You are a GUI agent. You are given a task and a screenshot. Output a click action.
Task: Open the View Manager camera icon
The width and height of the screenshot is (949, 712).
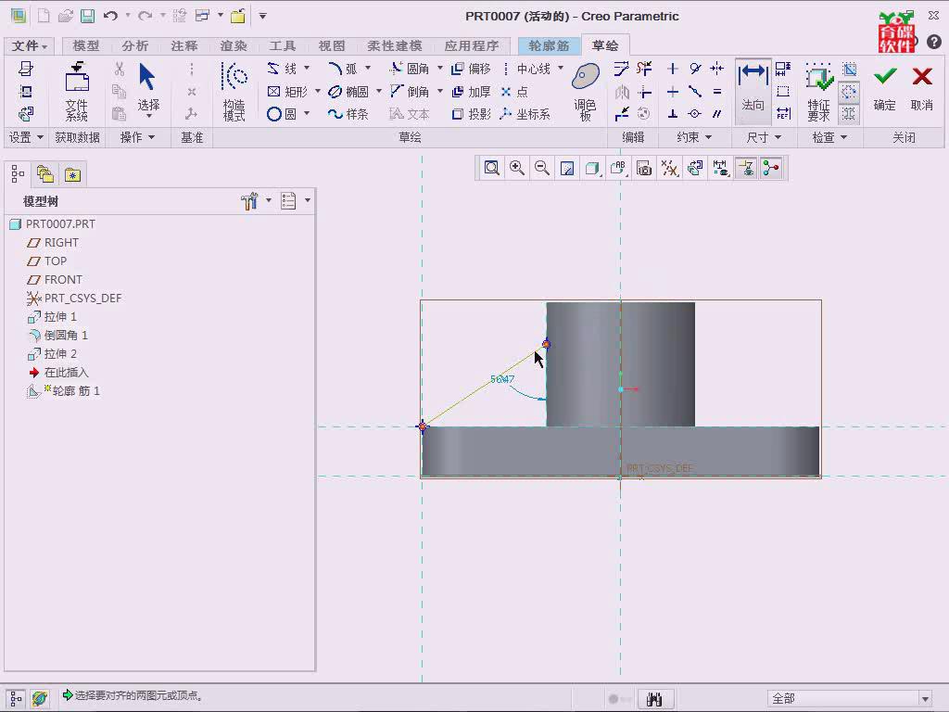pos(644,168)
